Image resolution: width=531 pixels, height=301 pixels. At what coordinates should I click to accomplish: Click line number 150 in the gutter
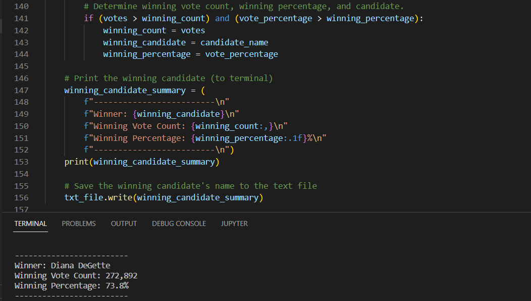tap(21, 126)
